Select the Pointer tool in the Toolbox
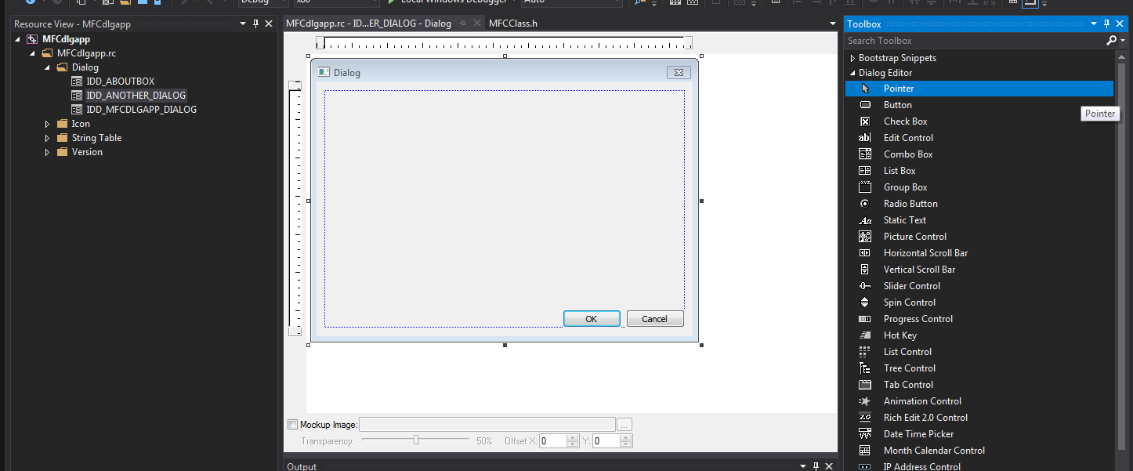This screenshot has width=1133, height=471. click(x=899, y=88)
